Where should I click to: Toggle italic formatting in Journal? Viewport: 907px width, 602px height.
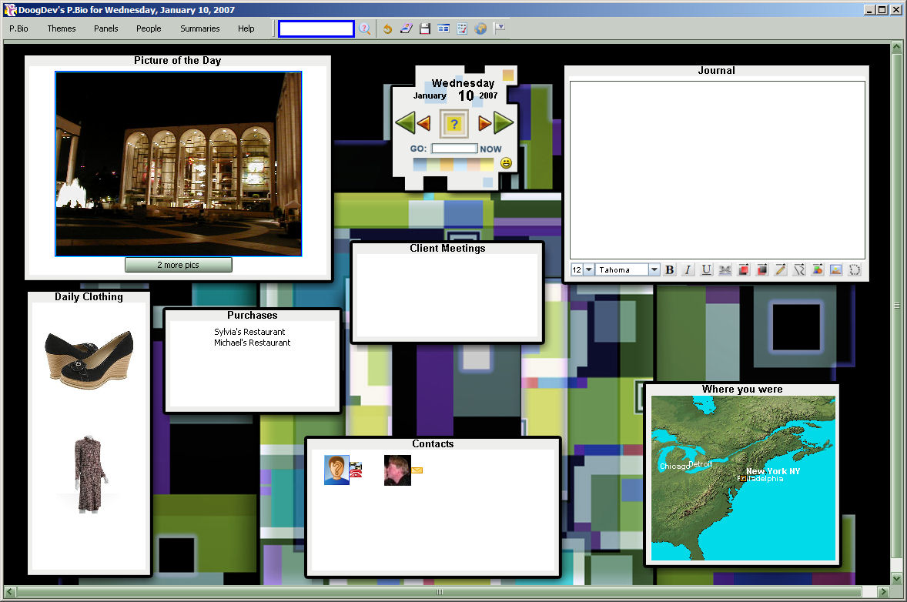point(688,270)
